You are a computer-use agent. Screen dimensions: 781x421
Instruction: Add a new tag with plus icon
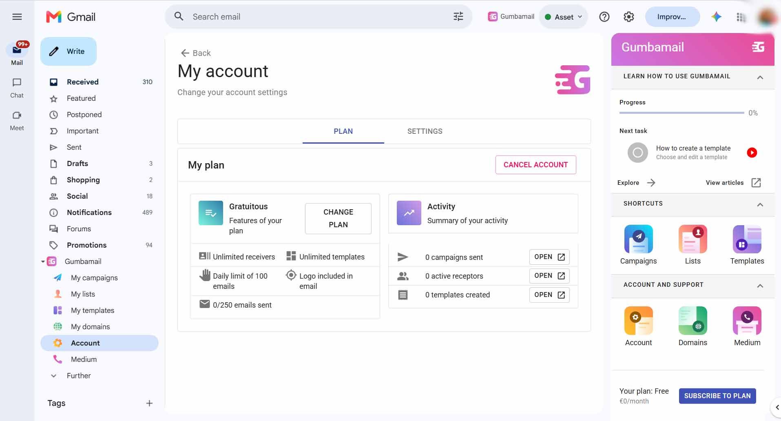tap(149, 403)
